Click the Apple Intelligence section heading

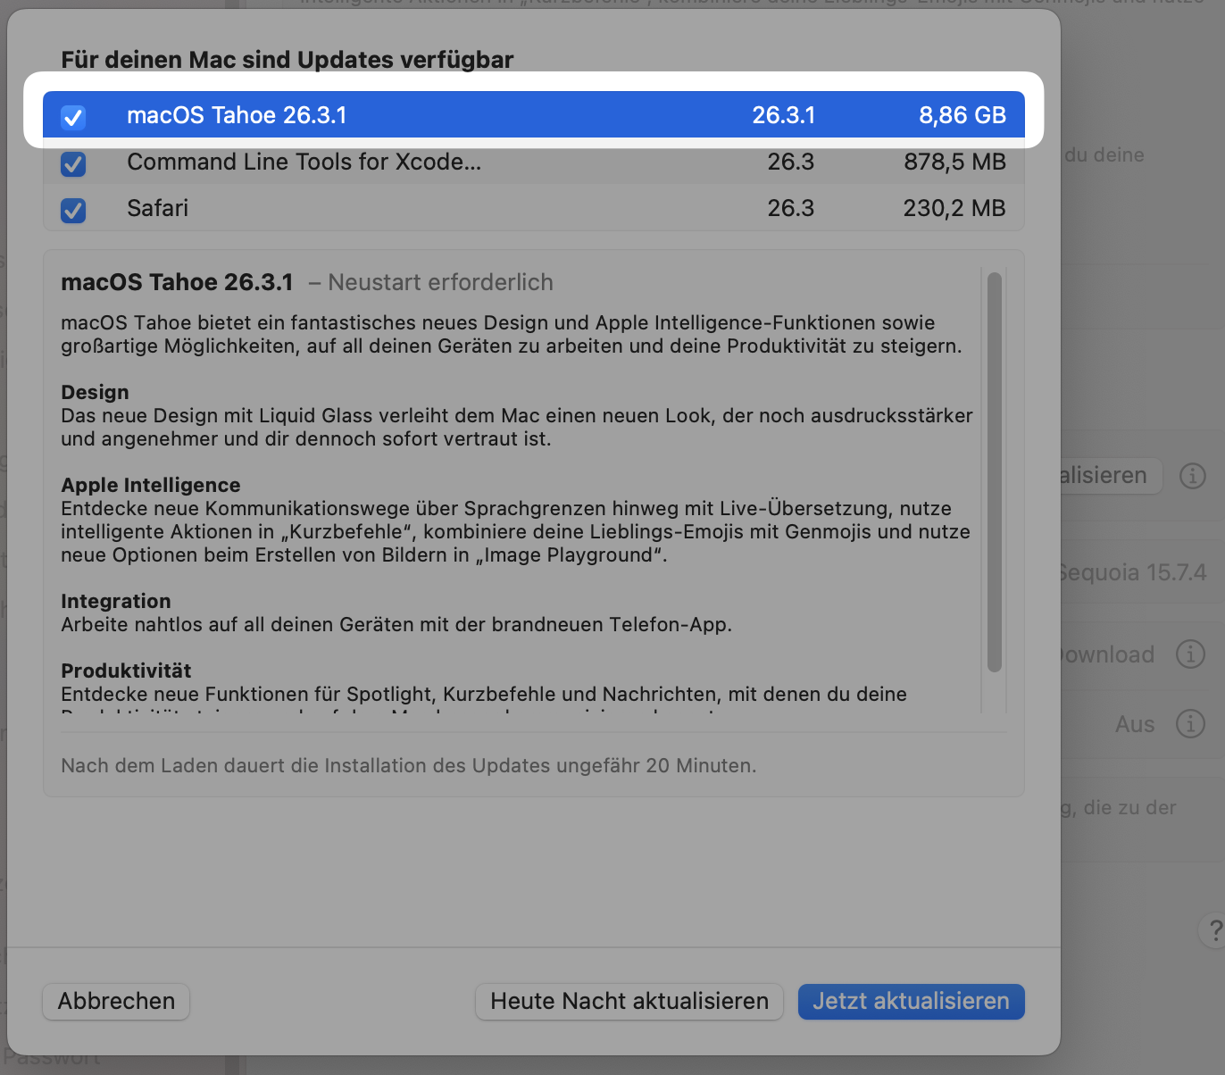[151, 485]
